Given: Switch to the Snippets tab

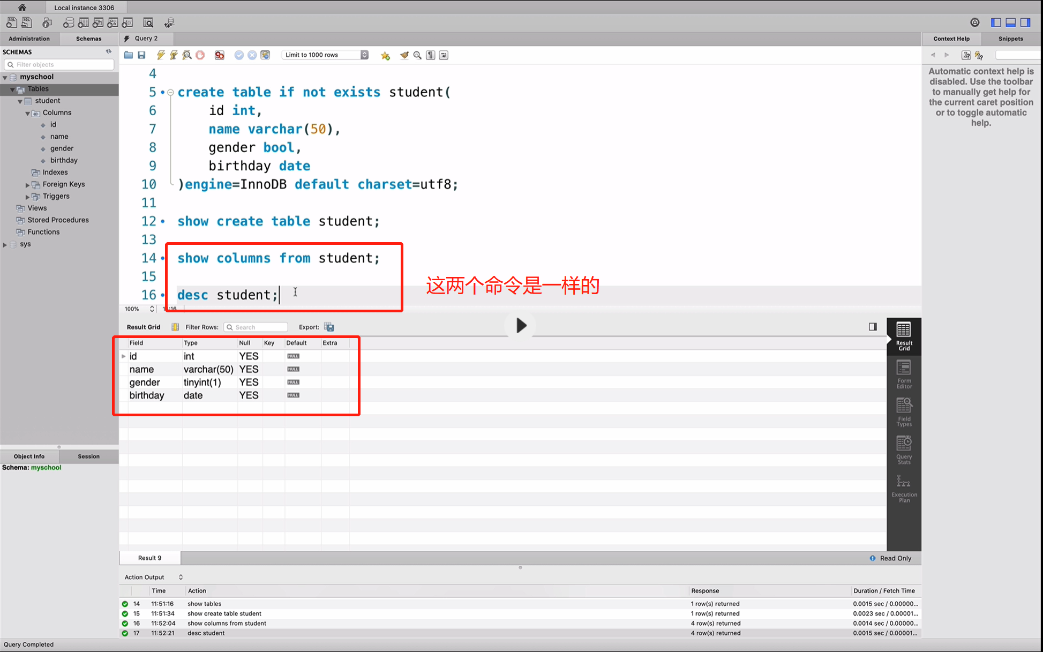Looking at the screenshot, I should [x=1010, y=39].
